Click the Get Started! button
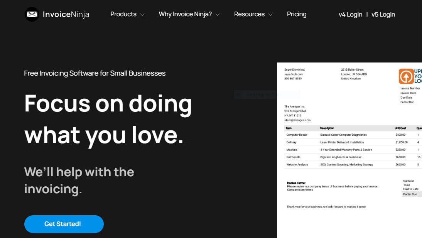 click(64, 224)
